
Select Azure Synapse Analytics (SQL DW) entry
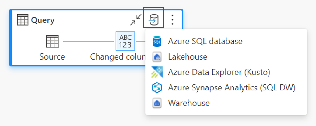coord(232,88)
